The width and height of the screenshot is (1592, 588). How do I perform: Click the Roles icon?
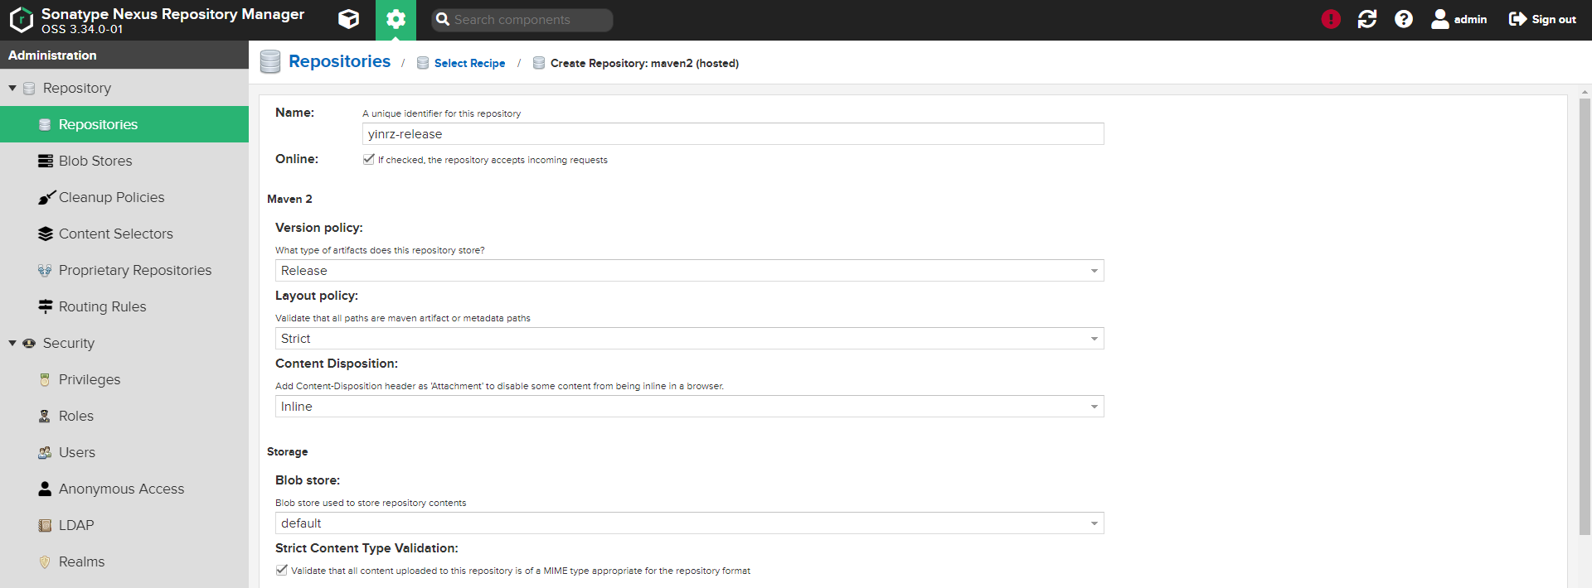point(45,416)
